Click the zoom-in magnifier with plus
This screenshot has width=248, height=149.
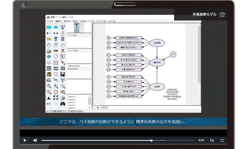pos(56,86)
